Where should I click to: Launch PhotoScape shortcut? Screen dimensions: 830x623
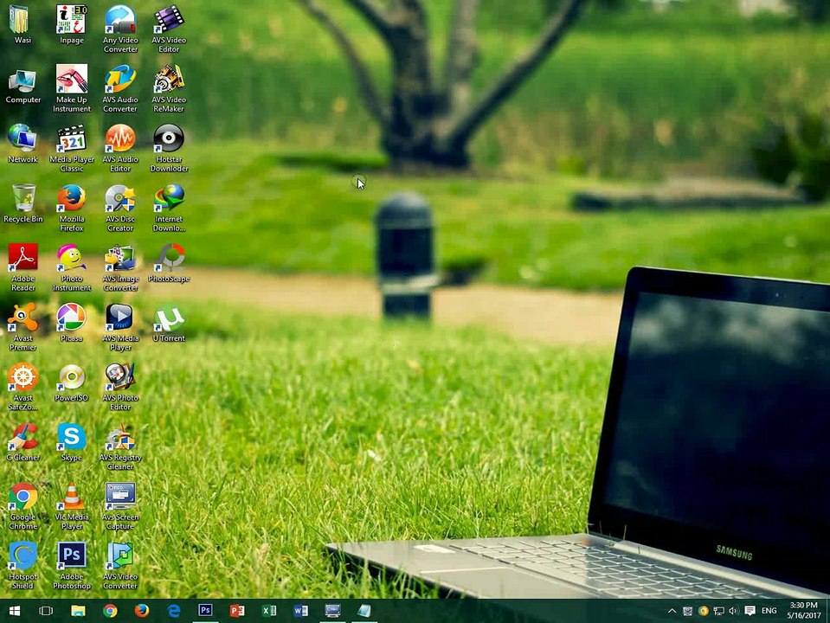click(x=169, y=264)
